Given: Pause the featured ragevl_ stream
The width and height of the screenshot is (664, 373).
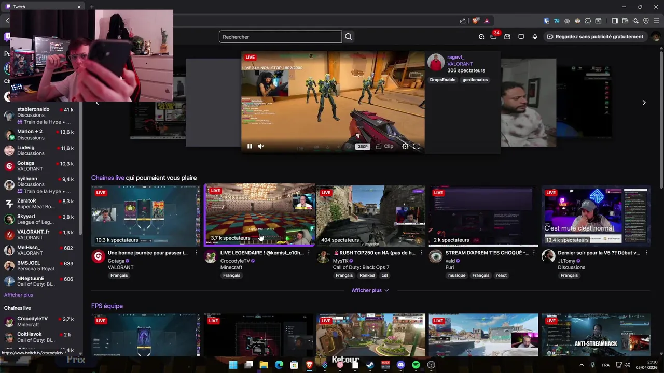Looking at the screenshot, I should 250,146.
